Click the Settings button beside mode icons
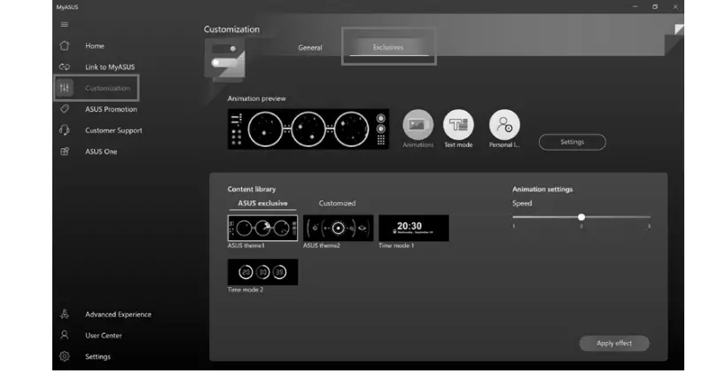The image size is (710, 389). tap(572, 142)
